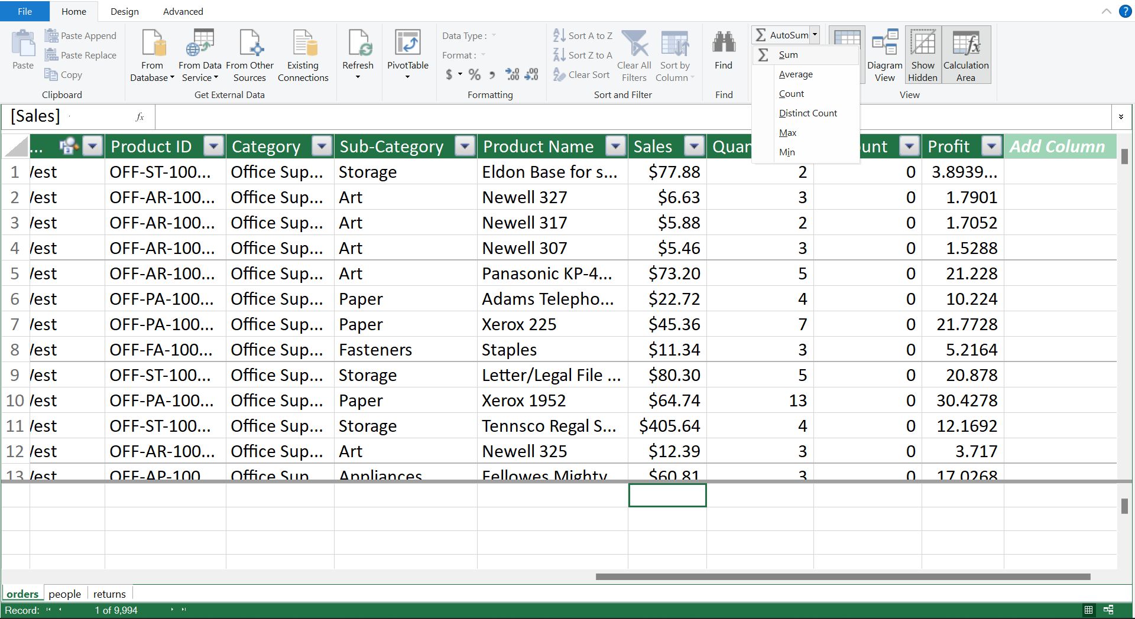Click the Paste Append button
This screenshot has height=619, width=1135.
[81, 35]
